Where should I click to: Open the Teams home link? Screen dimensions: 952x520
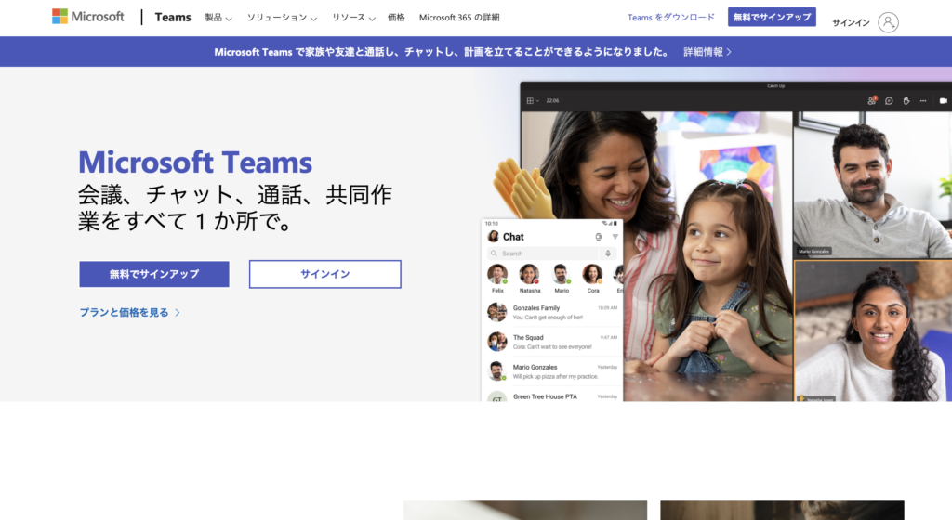[172, 17]
